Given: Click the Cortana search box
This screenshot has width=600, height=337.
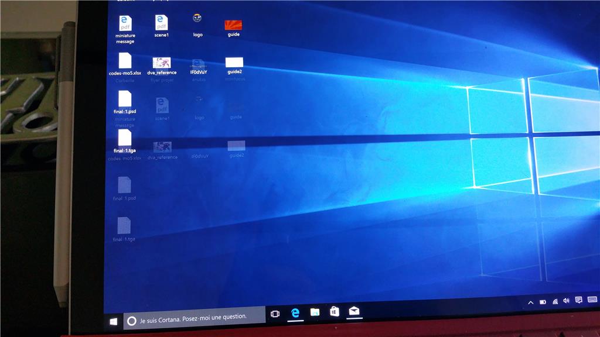Looking at the screenshot, I should (x=195, y=318).
